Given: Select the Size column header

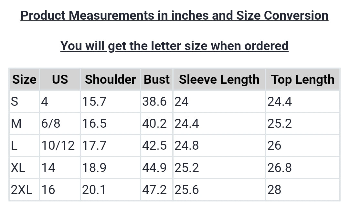Looking at the screenshot, I should pyautogui.click(x=24, y=80).
